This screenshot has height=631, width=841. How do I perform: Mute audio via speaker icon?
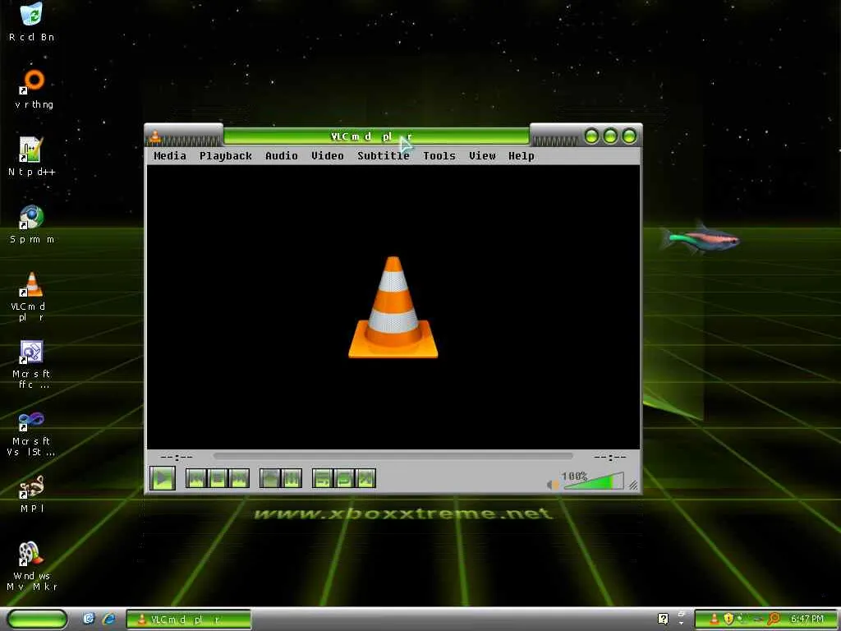[x=553, y=485]
